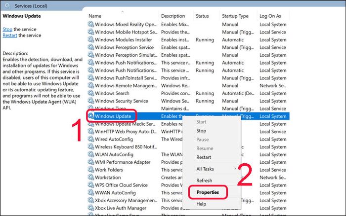The height and width of the screenshot is (216, 346).
Task: Click gear icon beside Xbox Accessory Management
Action: click(90, 200)
